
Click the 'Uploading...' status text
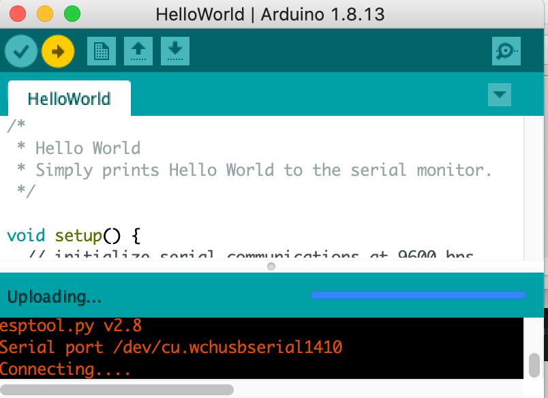(x=55, y=296)
